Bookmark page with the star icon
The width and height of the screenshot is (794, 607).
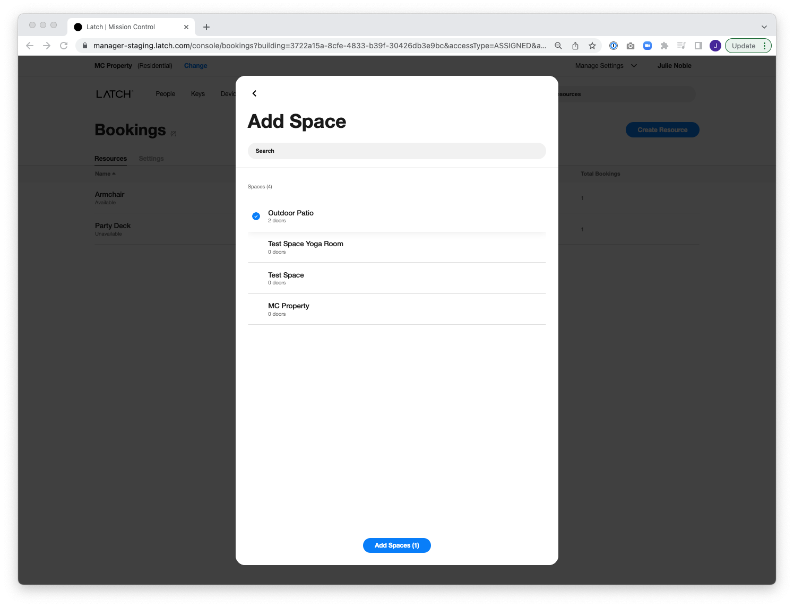[x=592, y=46]
